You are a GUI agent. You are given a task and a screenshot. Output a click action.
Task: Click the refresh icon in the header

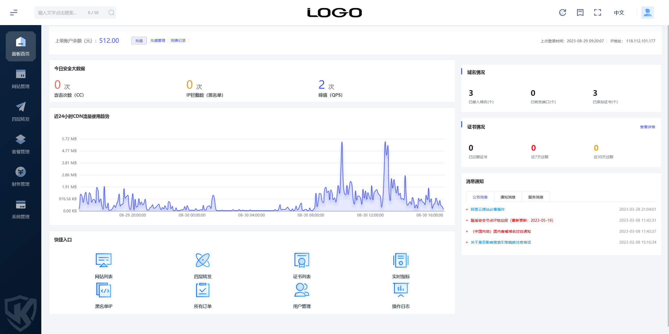(x=562, y=13)
